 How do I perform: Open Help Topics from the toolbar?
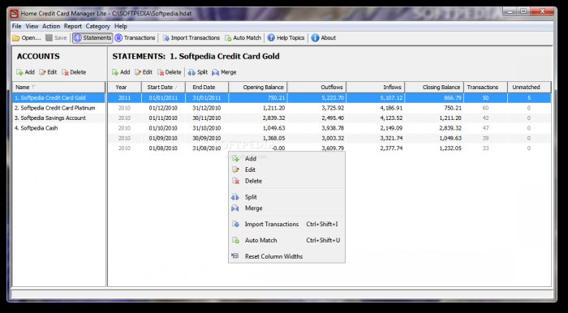(286, 38)
